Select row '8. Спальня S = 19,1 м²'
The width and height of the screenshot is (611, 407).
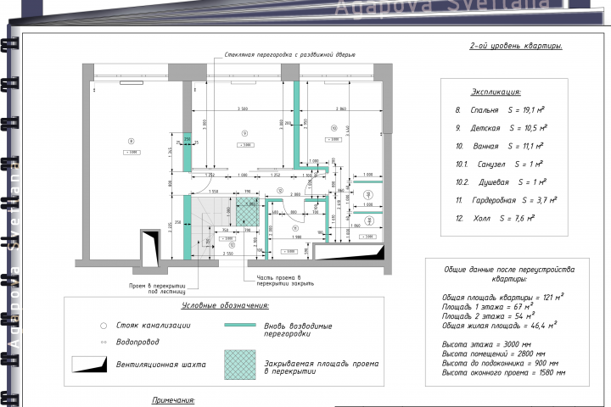pyautogui.click(x=500, y=110)
